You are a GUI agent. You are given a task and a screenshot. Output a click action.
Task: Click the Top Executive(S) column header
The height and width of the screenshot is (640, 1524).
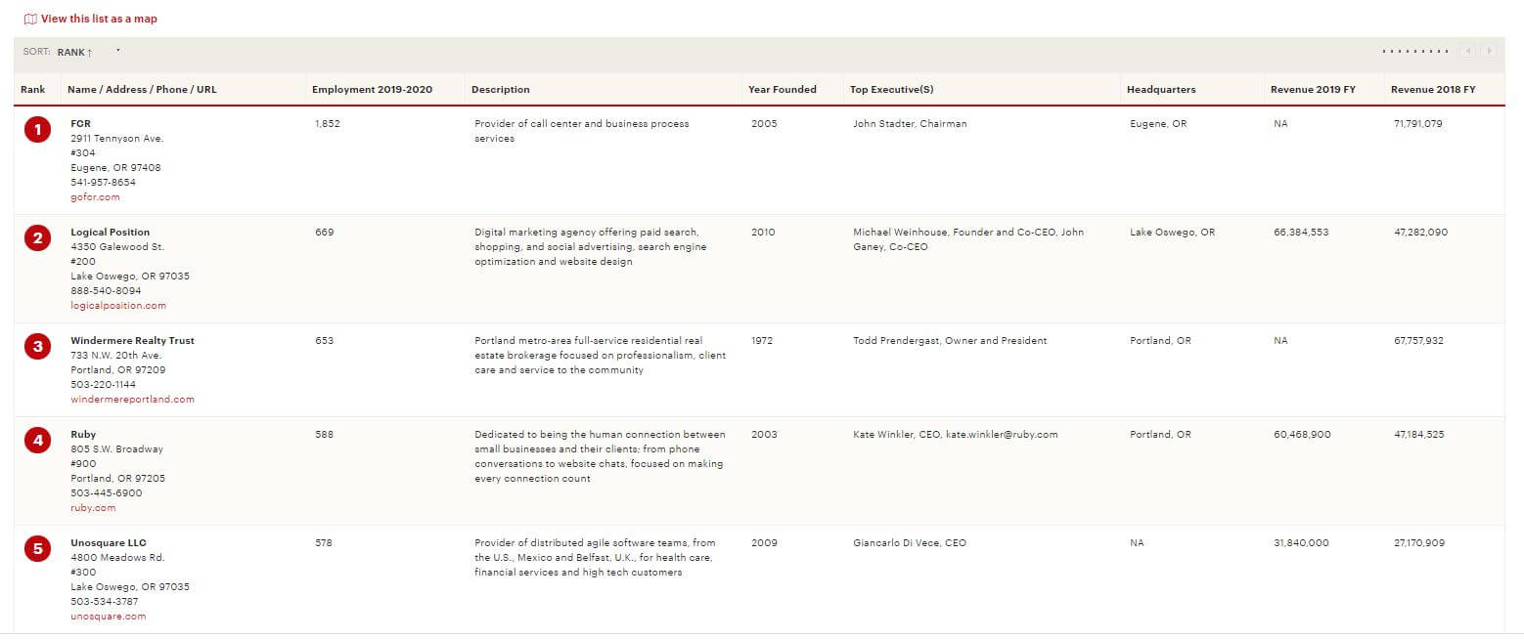click(x=892, y=90)
